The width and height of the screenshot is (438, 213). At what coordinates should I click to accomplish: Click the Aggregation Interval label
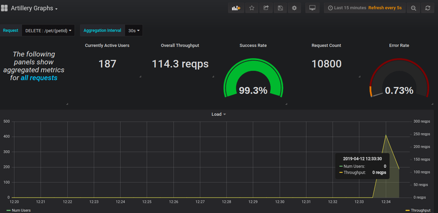coord(102,30)
